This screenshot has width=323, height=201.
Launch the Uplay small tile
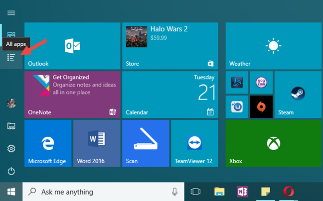pyautogui.click(x=237, y=107)
